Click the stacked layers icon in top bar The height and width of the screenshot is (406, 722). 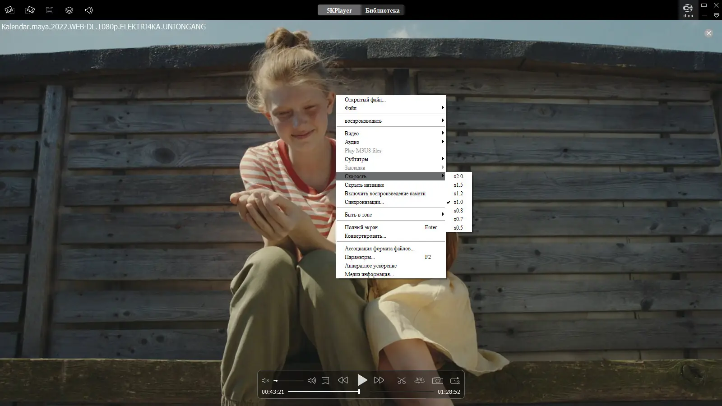[x=69, y=10]
